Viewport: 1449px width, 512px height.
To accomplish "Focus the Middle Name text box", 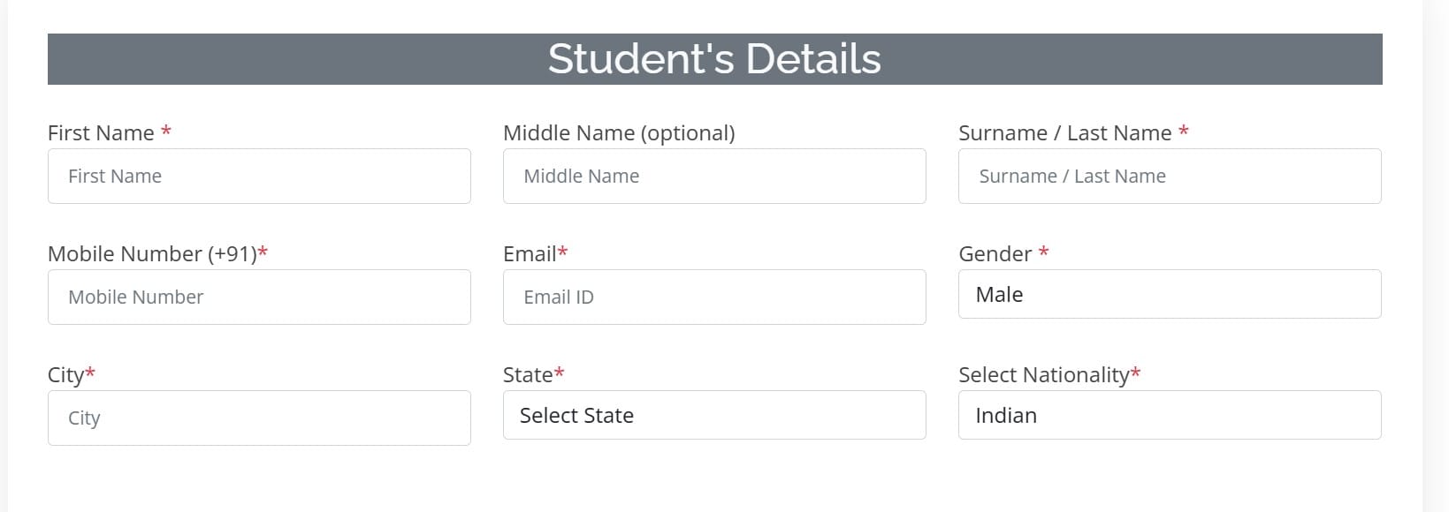I will [x=714, y=176].
